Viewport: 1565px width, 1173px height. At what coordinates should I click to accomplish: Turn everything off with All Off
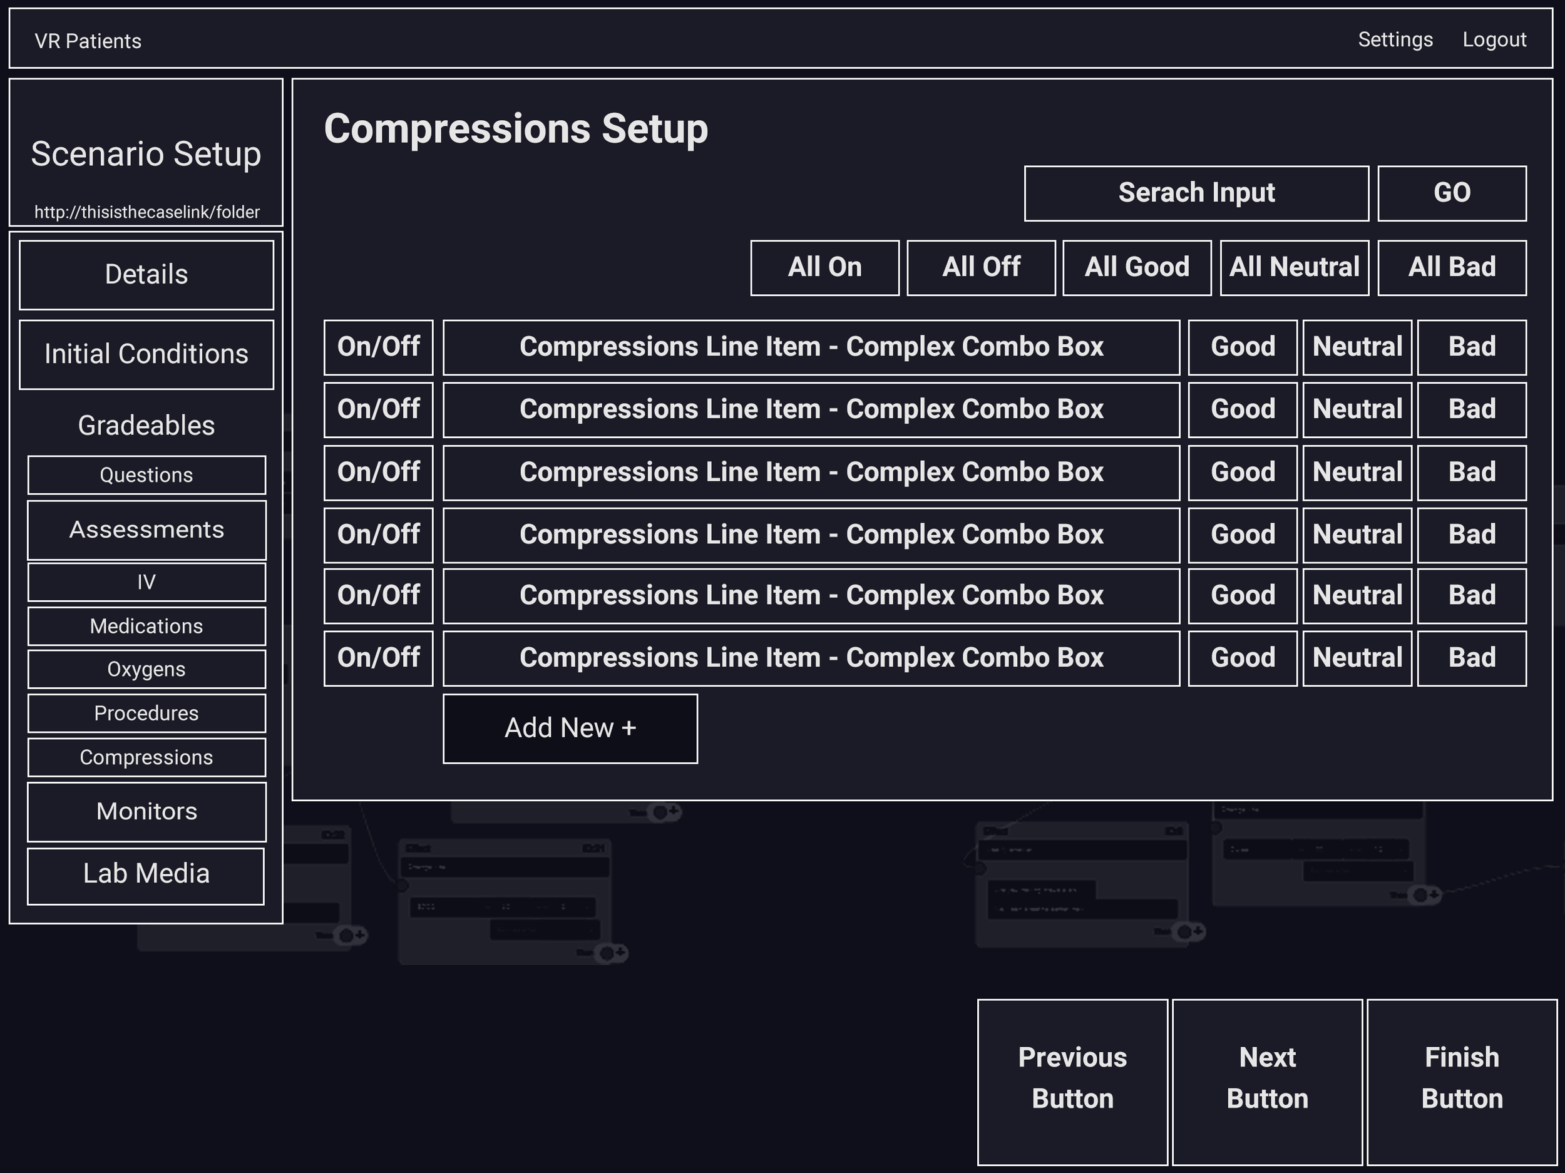(980, 267)
